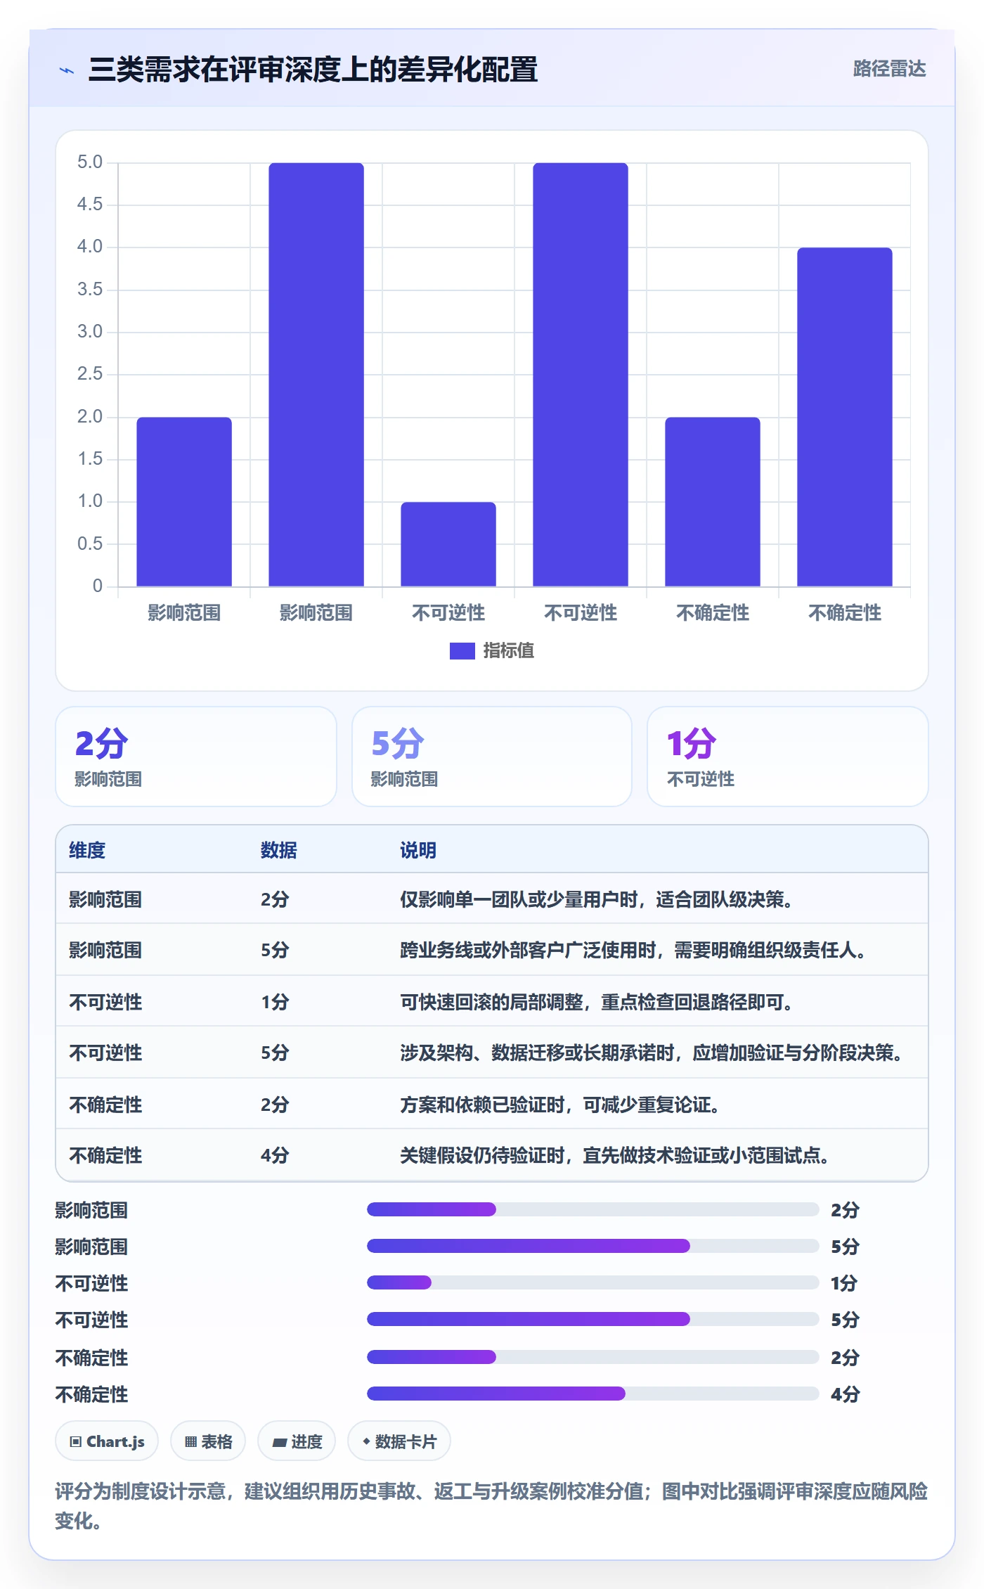The image size is (984, 1589).
Task: Click the 3.0 tick on the y-axis
Action: (90, 332)
